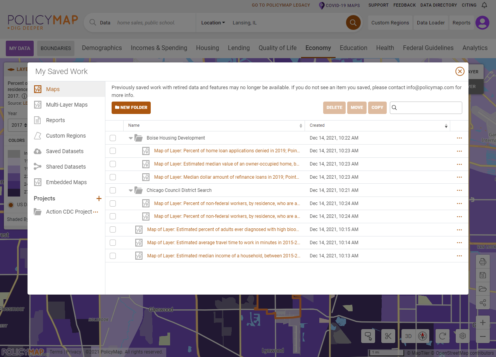496x357 pixels.
Task: Check the Chicago Council District Search checkbox
Action: click(113, 190)
